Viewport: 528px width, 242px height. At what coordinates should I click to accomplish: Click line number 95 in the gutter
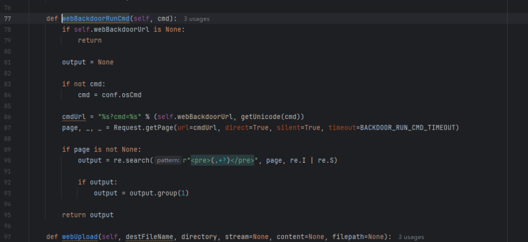click(8, 215)
